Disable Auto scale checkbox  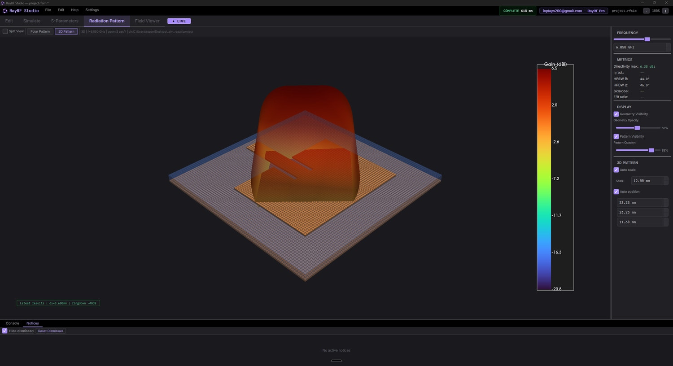tap(616, 170)
